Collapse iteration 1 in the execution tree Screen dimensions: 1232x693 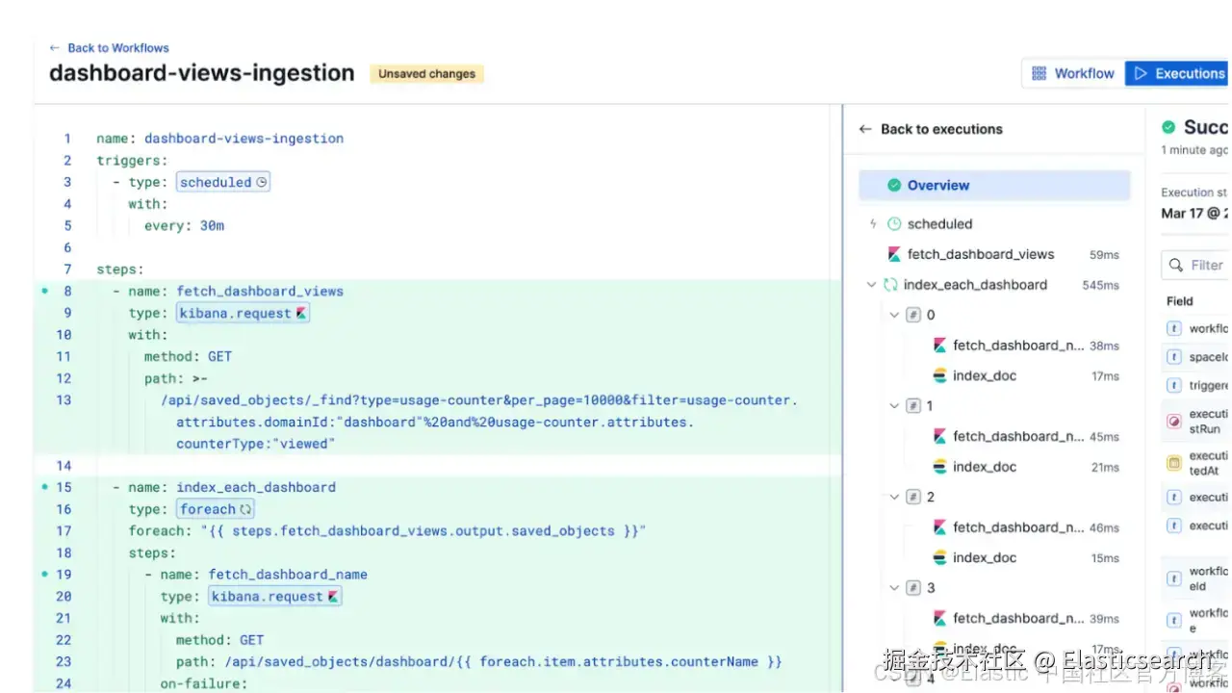(895, 406)
